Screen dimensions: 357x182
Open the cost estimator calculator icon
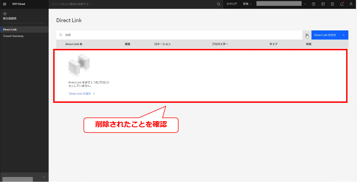332,4
